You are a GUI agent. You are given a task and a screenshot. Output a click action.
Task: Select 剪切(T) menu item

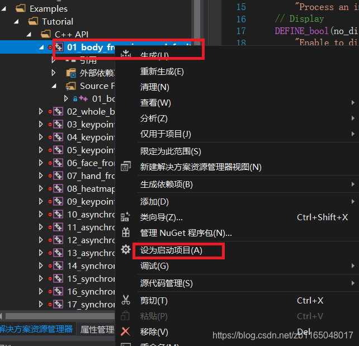pyautogui.click(x=154, y=301)
